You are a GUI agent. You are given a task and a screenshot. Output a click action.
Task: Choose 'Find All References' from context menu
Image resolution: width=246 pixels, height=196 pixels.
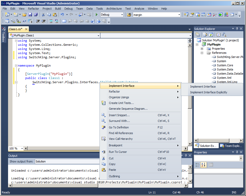(141, 133)
